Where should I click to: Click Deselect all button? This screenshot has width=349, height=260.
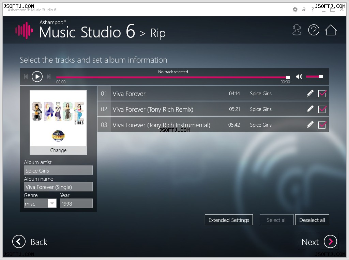point(312,220)
